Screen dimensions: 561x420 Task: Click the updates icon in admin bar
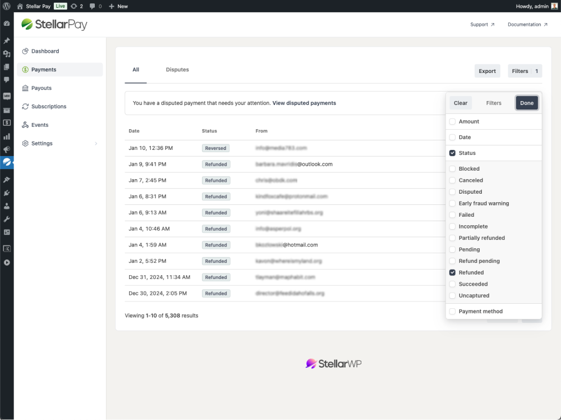(x=73, y=6)
